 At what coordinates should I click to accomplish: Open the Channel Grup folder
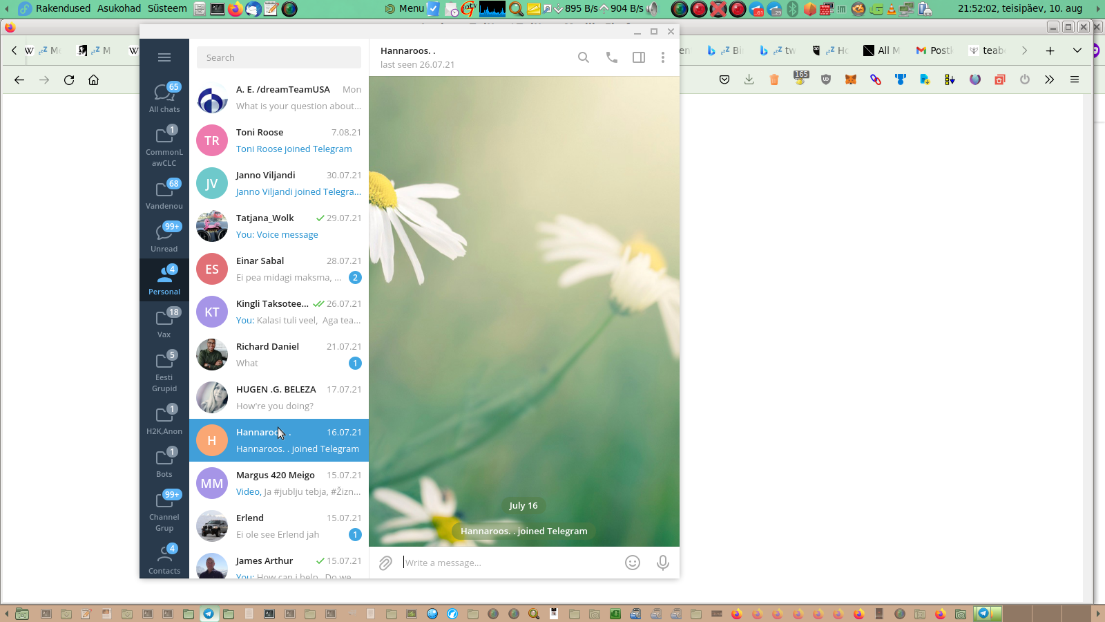coord(164,511)
